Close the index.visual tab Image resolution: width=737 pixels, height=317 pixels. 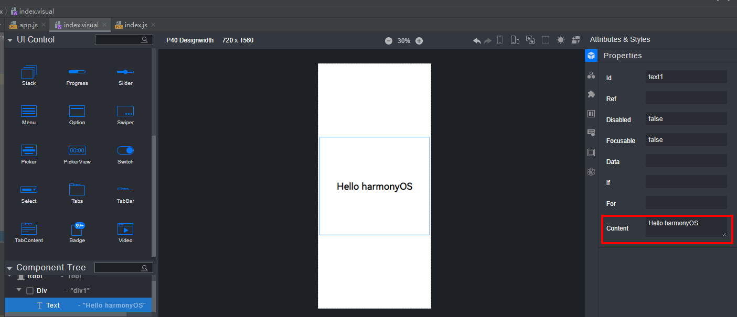[104, 25]
